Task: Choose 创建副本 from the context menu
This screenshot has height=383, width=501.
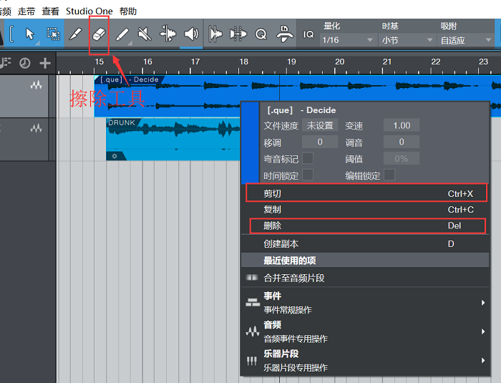Action: (x=365, y=244)
